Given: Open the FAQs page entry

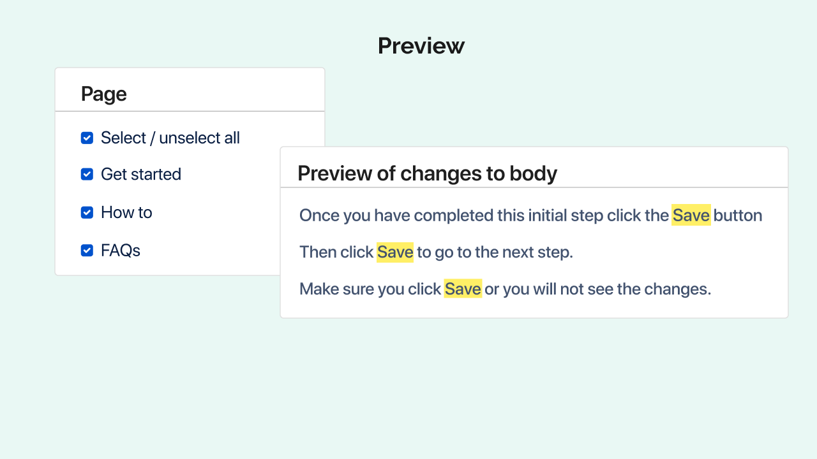Looking at the screenshot, I should 121,251.
